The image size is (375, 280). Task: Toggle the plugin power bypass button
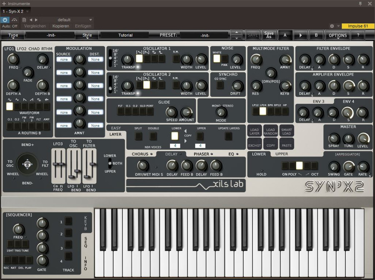click(x=5, y=20)
